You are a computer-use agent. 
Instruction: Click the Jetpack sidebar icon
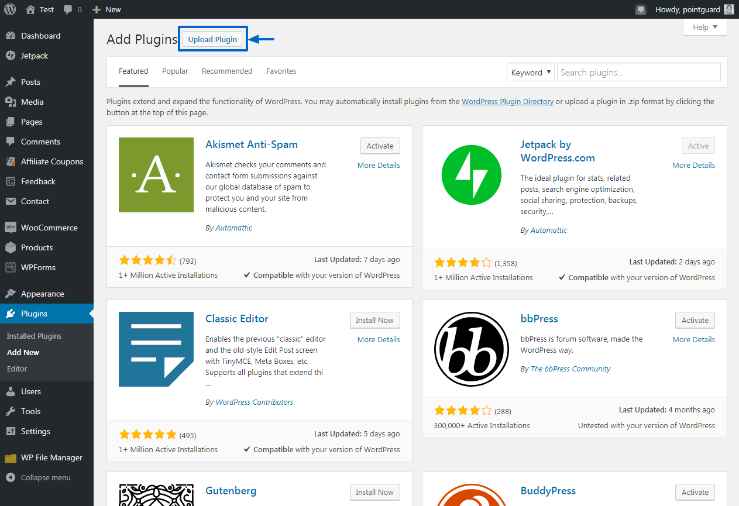click(x=11, y=56)
